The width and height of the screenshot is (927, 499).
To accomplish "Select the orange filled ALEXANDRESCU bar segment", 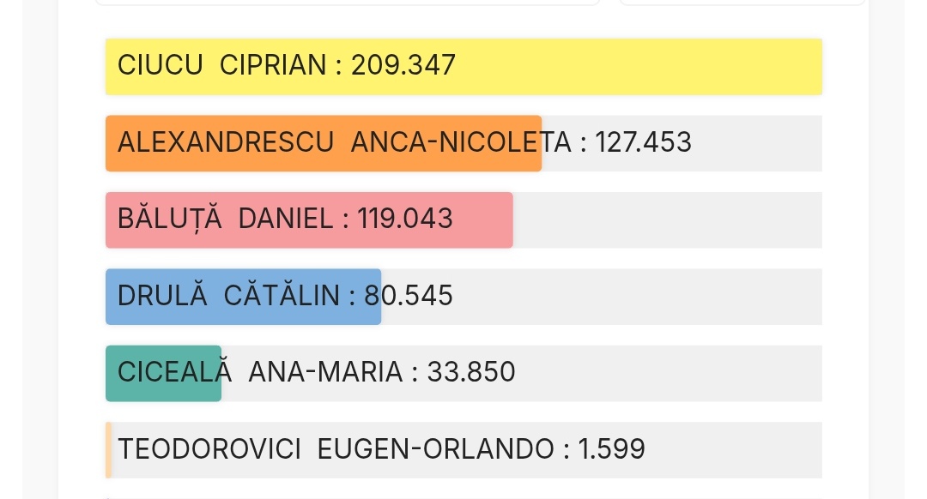I will pos(323,143).
